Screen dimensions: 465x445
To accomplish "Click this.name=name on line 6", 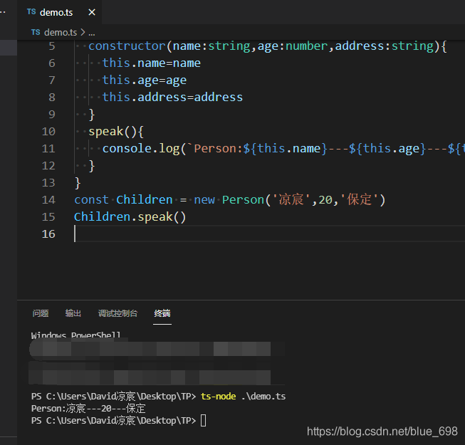I will (x=151, y=63).
